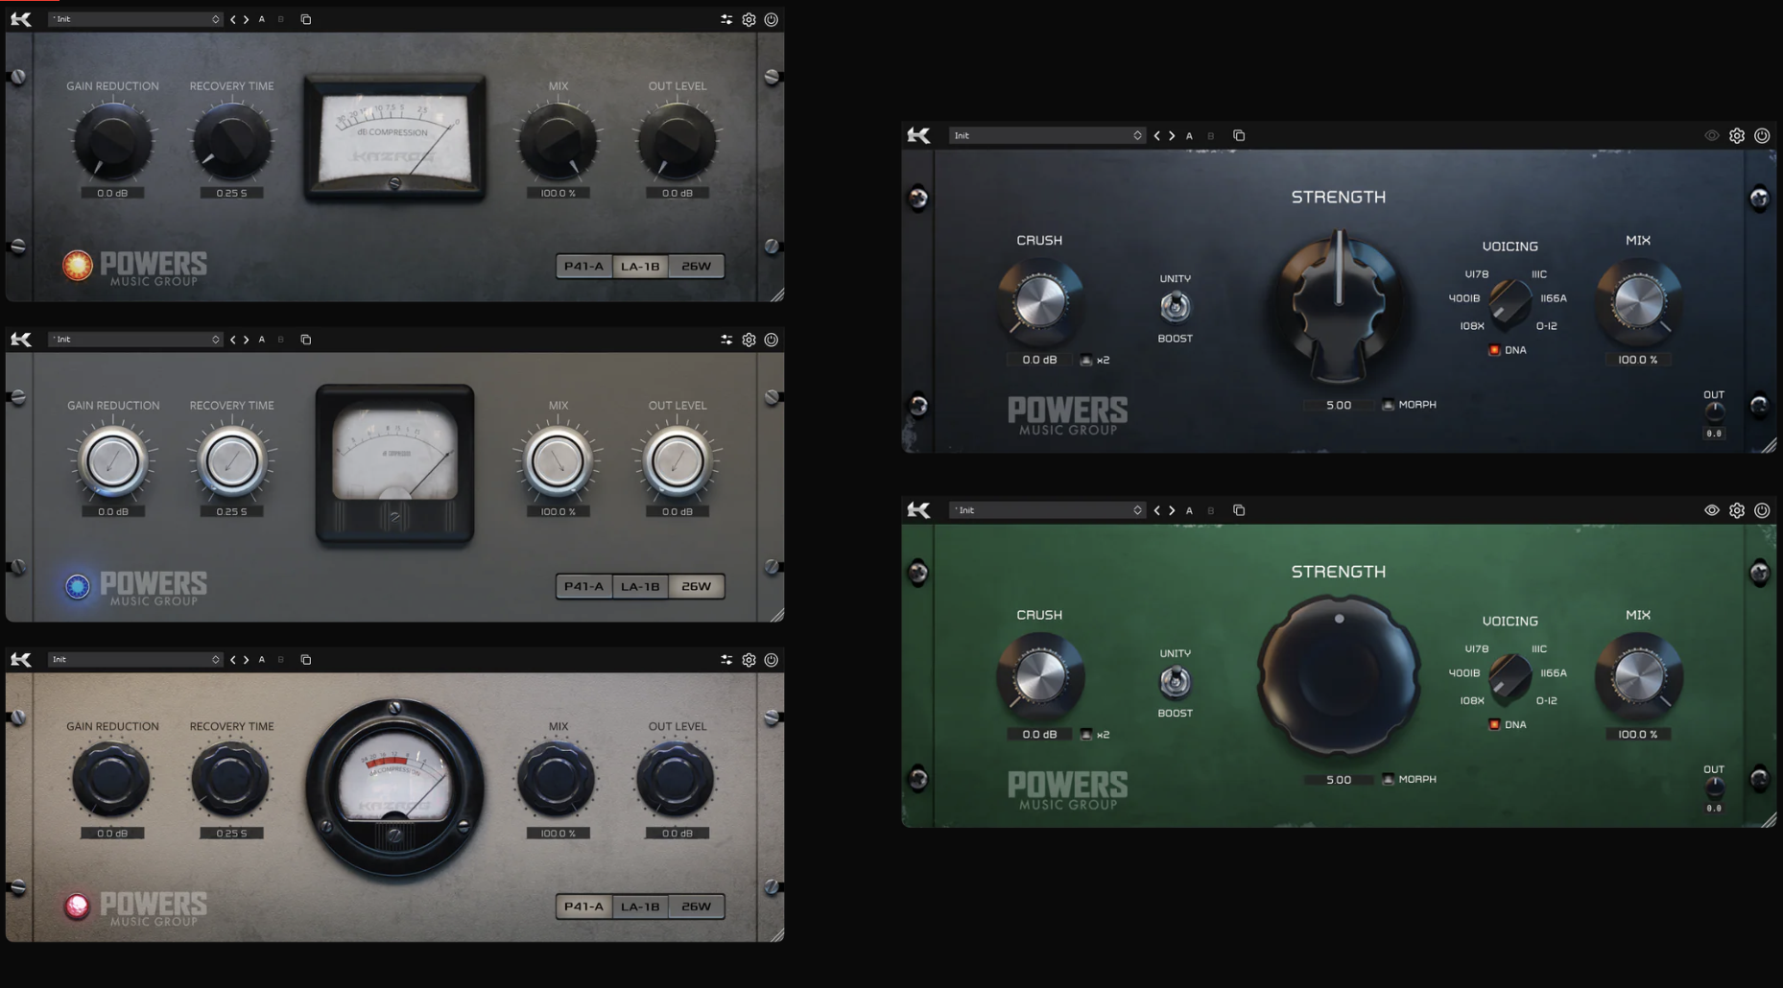The width and height of the screenshot is (1783, 988).
Task: Select the P41-A model in gray compressor plugin
Action: click(x=584, y=586)
